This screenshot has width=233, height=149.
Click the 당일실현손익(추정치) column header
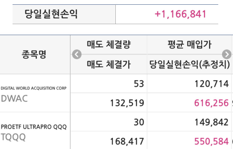tap(189, 64)
